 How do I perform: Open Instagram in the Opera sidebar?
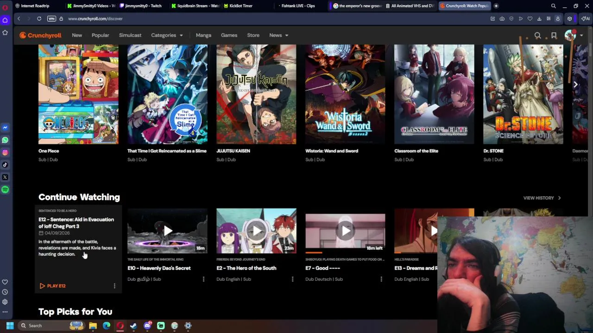click(5, 153)
